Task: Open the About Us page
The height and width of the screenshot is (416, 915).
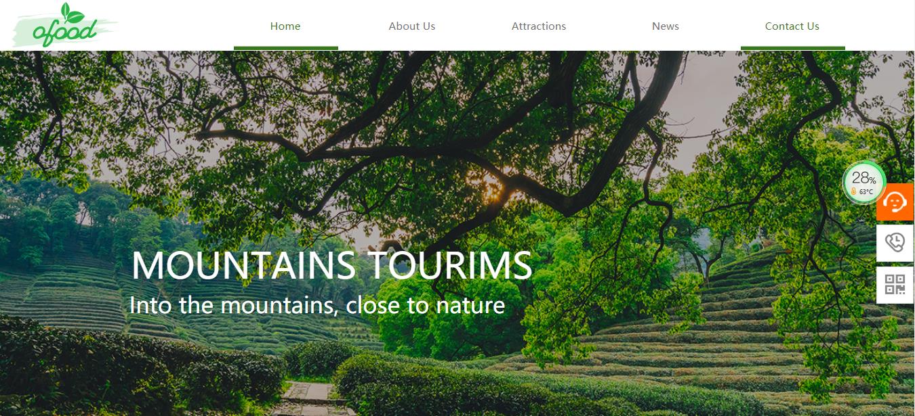Action: 412,26
